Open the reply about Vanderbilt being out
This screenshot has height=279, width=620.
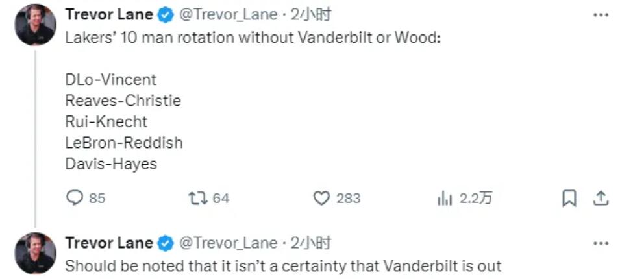283,265
